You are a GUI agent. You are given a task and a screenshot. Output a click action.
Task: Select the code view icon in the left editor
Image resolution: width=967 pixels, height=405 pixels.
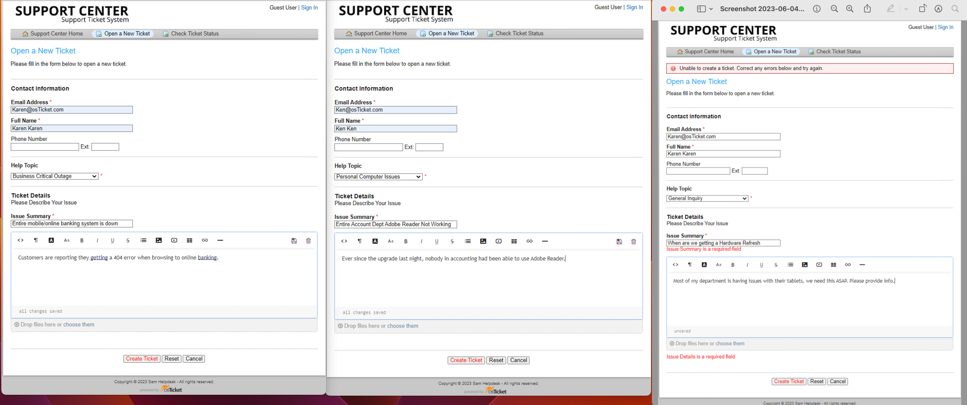click(20, 240)
